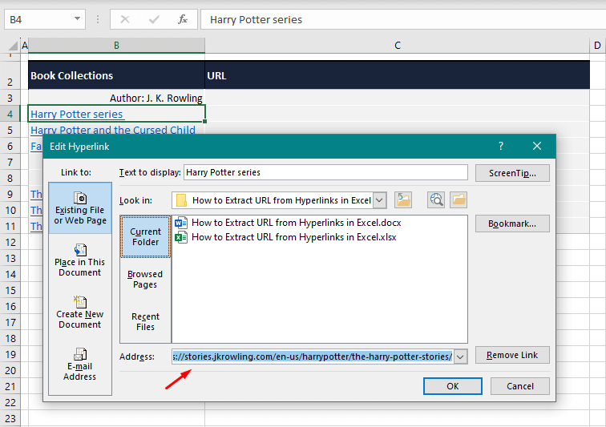
Task: Choose Create New Document link type
Action: point(80,312)
